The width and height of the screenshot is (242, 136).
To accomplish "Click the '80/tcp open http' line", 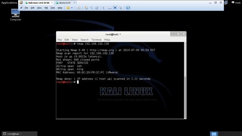I will [70, 69].
